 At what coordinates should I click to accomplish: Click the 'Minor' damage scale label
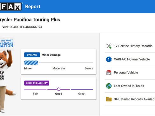point(28,68)
